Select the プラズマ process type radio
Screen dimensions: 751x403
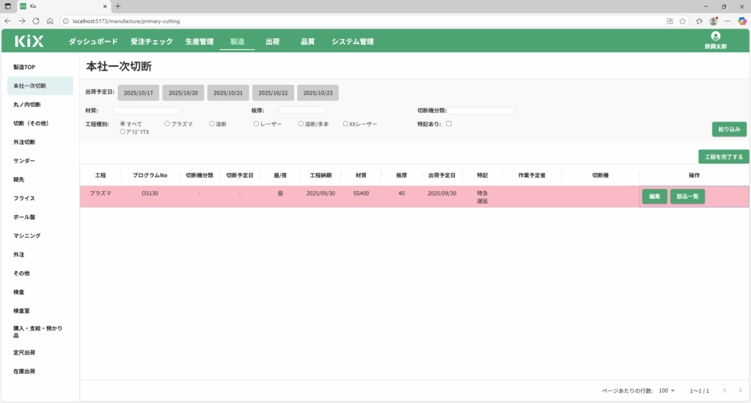point(167,124)
